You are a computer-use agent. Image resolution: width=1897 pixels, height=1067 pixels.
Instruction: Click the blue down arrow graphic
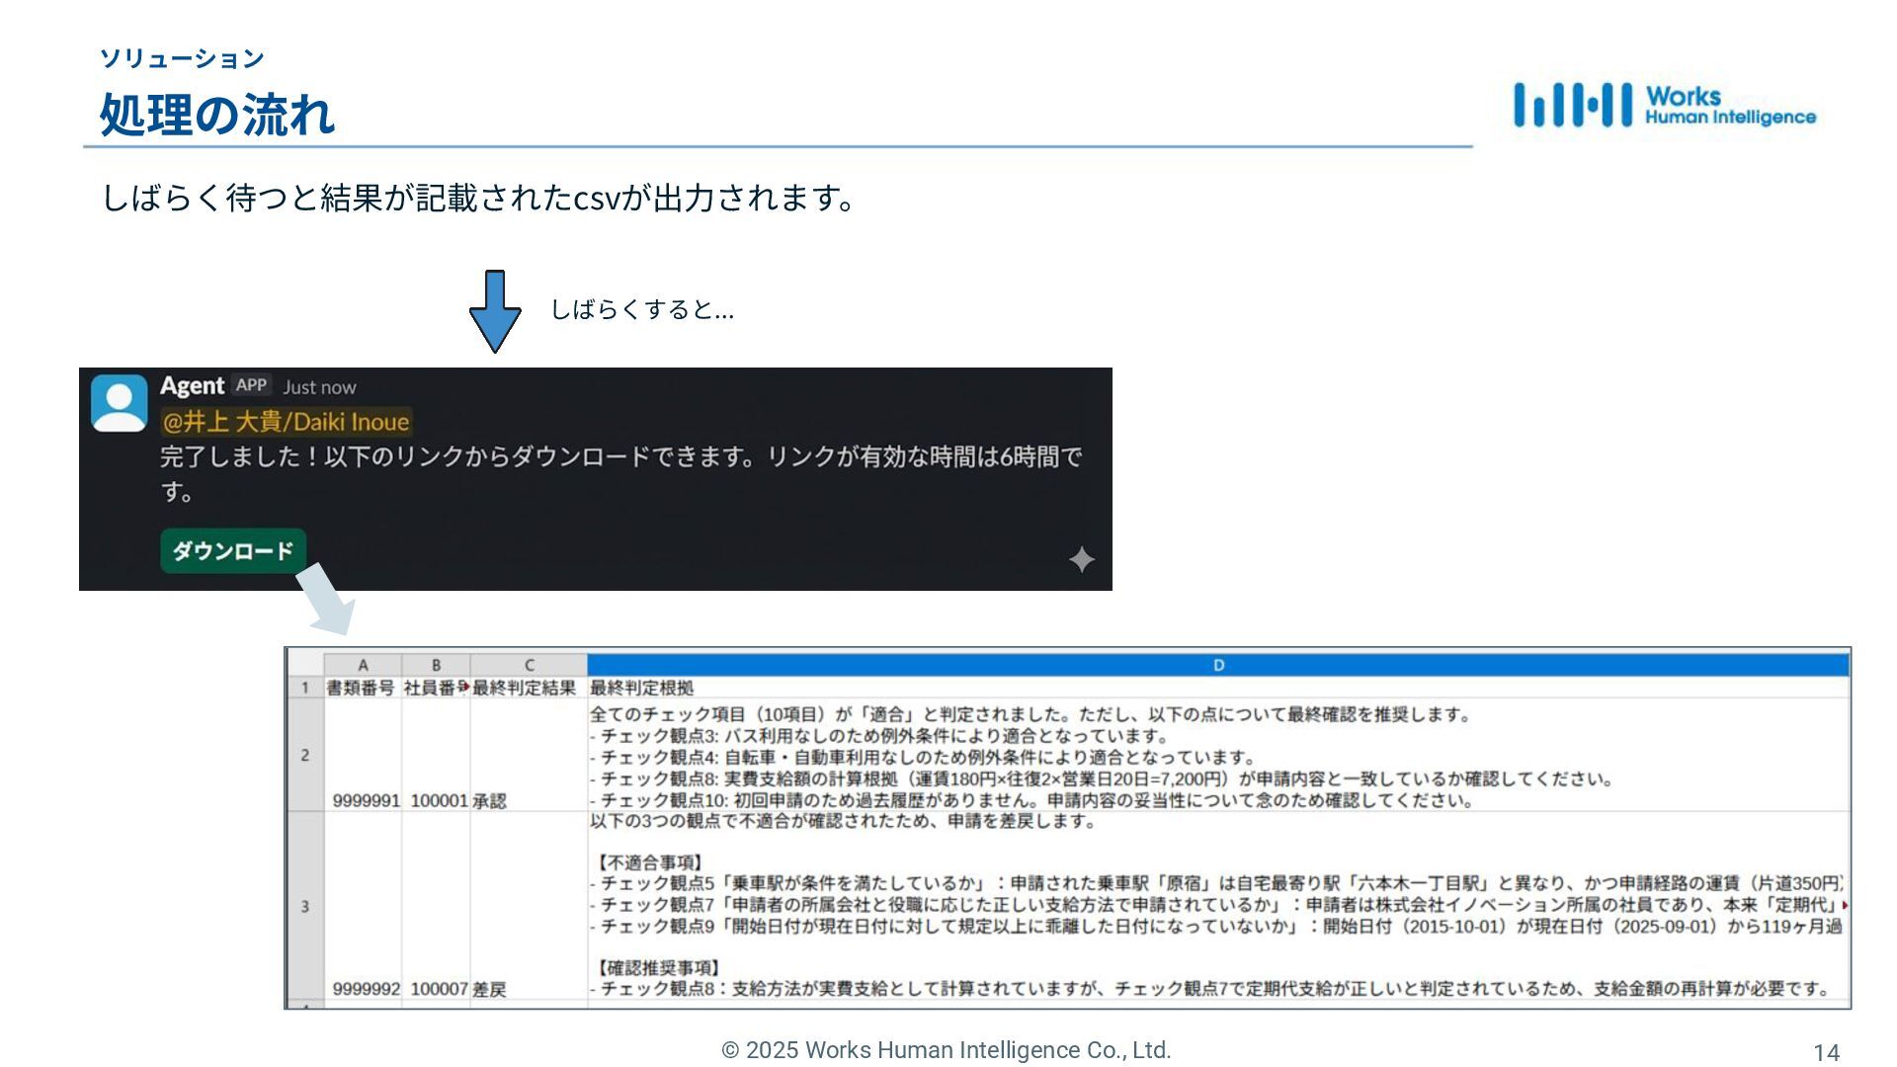coord(495,311)
